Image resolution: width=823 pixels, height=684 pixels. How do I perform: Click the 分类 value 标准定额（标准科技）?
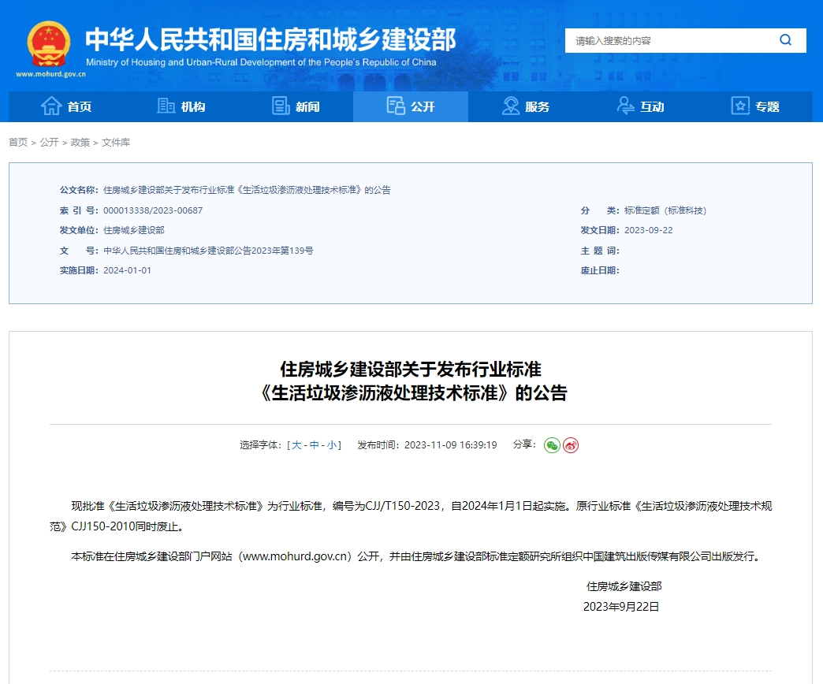point(665,210)
